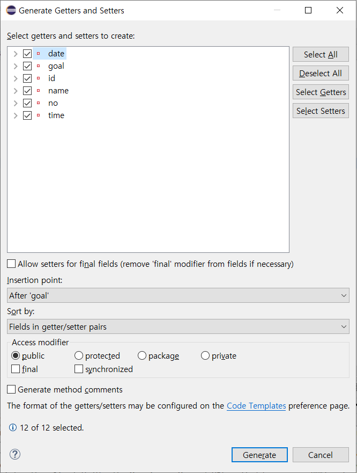Image resolution: width=357 pixels, height=473 pixels.
Task: Click the Generate button
Action: [259, 455]
